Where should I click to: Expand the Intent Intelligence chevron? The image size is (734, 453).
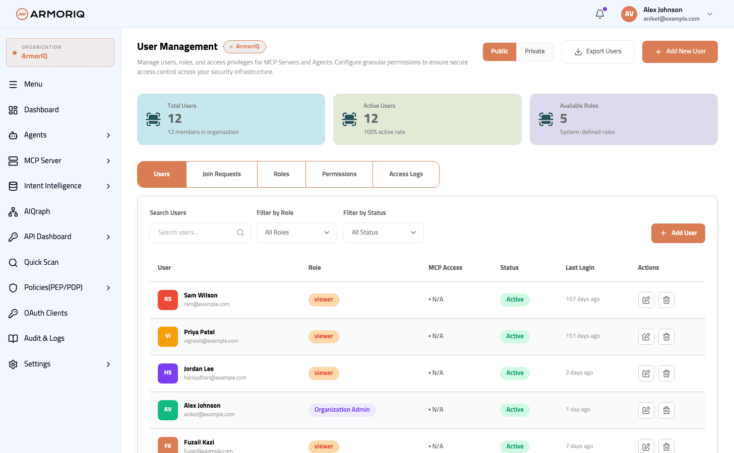[108, 186]
